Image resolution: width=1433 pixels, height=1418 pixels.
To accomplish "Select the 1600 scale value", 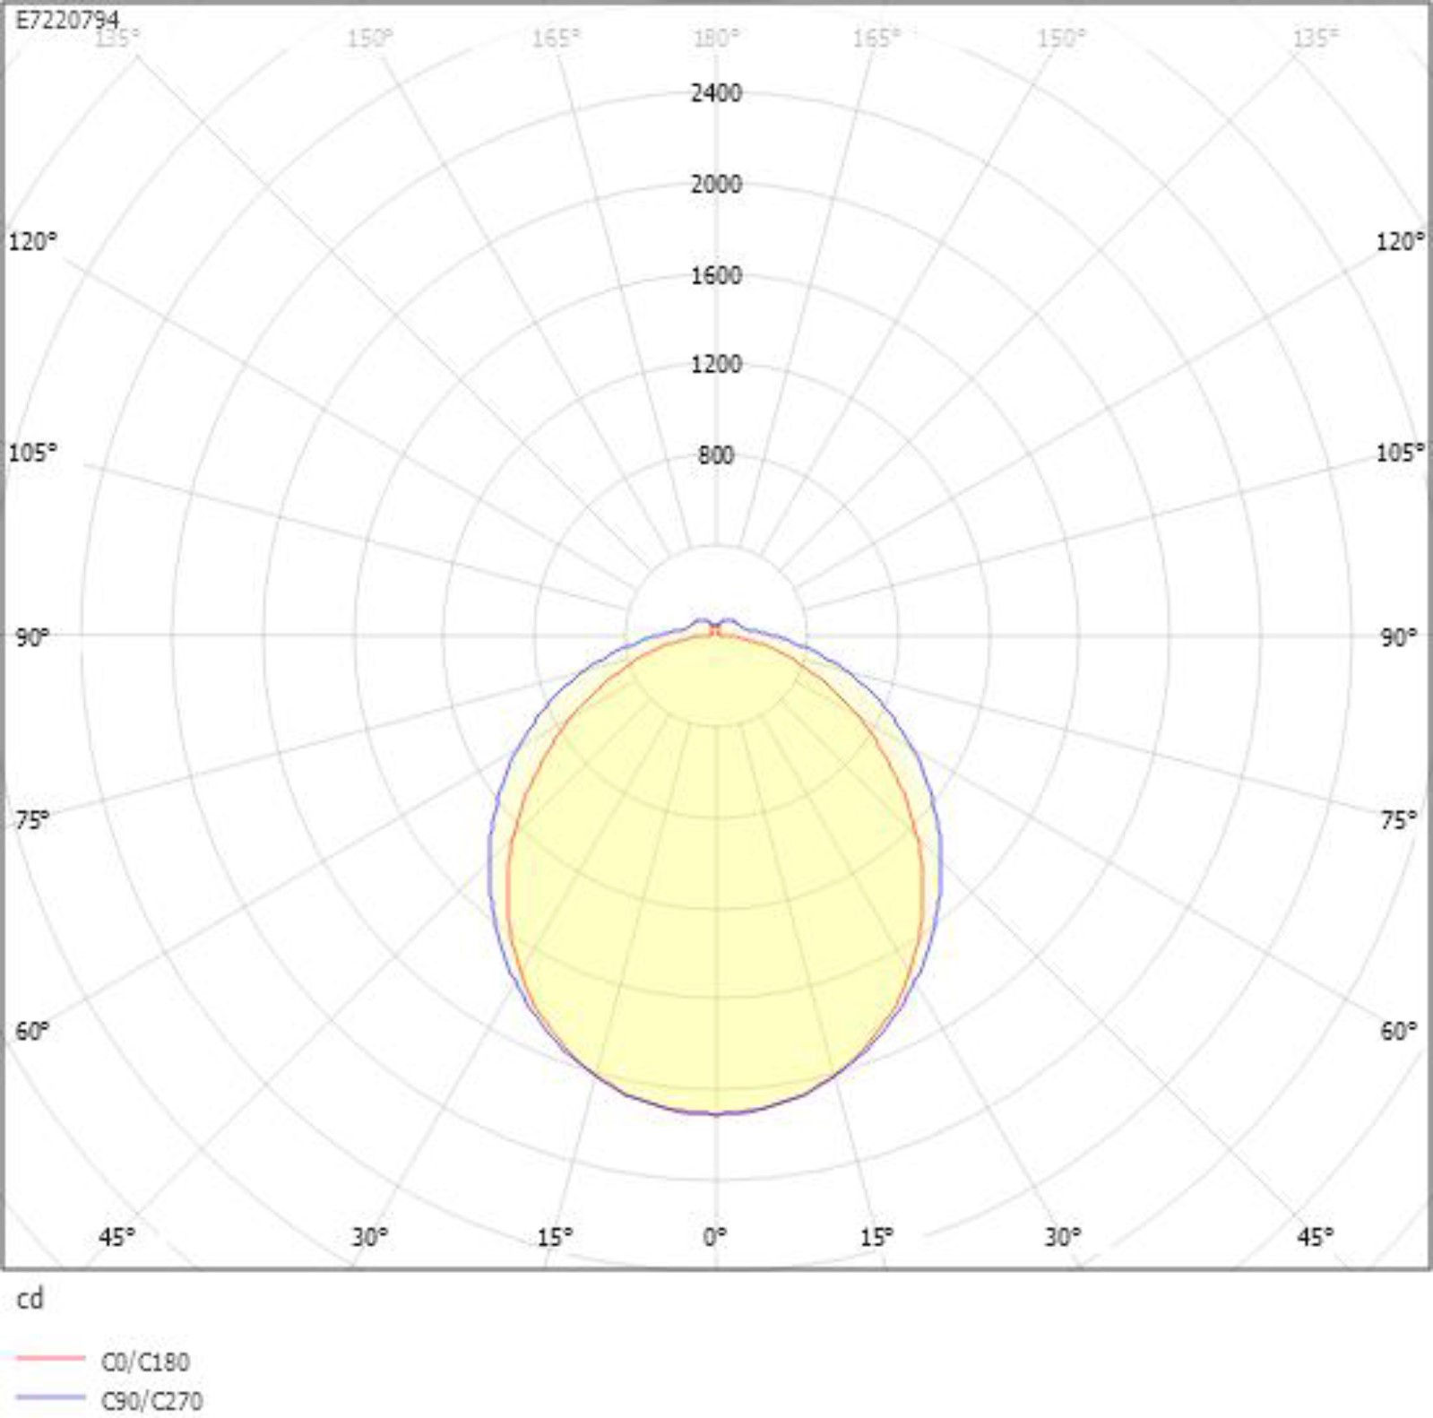I will 715,275.
